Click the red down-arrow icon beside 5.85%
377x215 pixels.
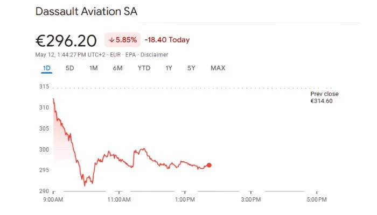click(111, 40)
